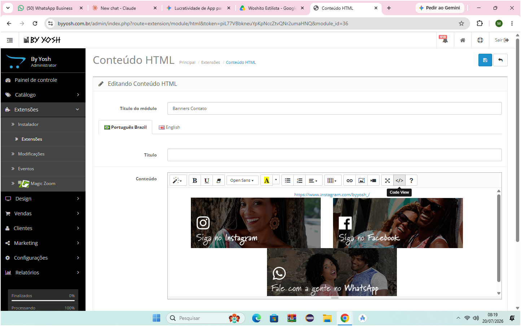Open Painel de controle in sidebar
The image size is (521, 326).
coord(43,80)
